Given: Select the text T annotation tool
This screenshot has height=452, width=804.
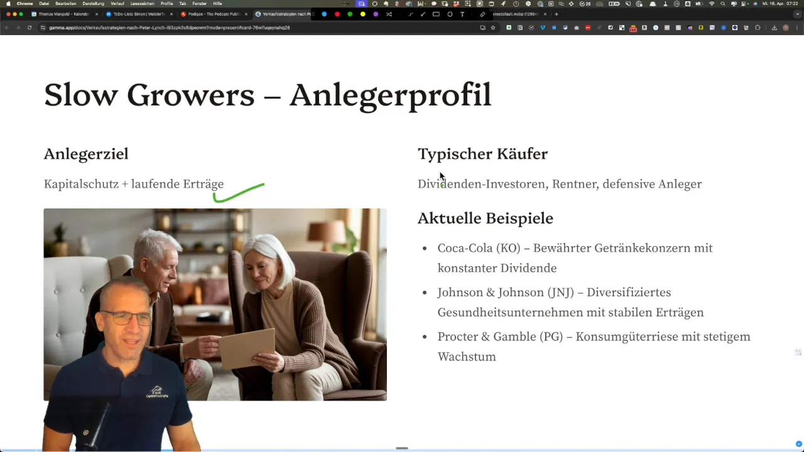Looking at the screenshot, I should (x=462, y=14).
